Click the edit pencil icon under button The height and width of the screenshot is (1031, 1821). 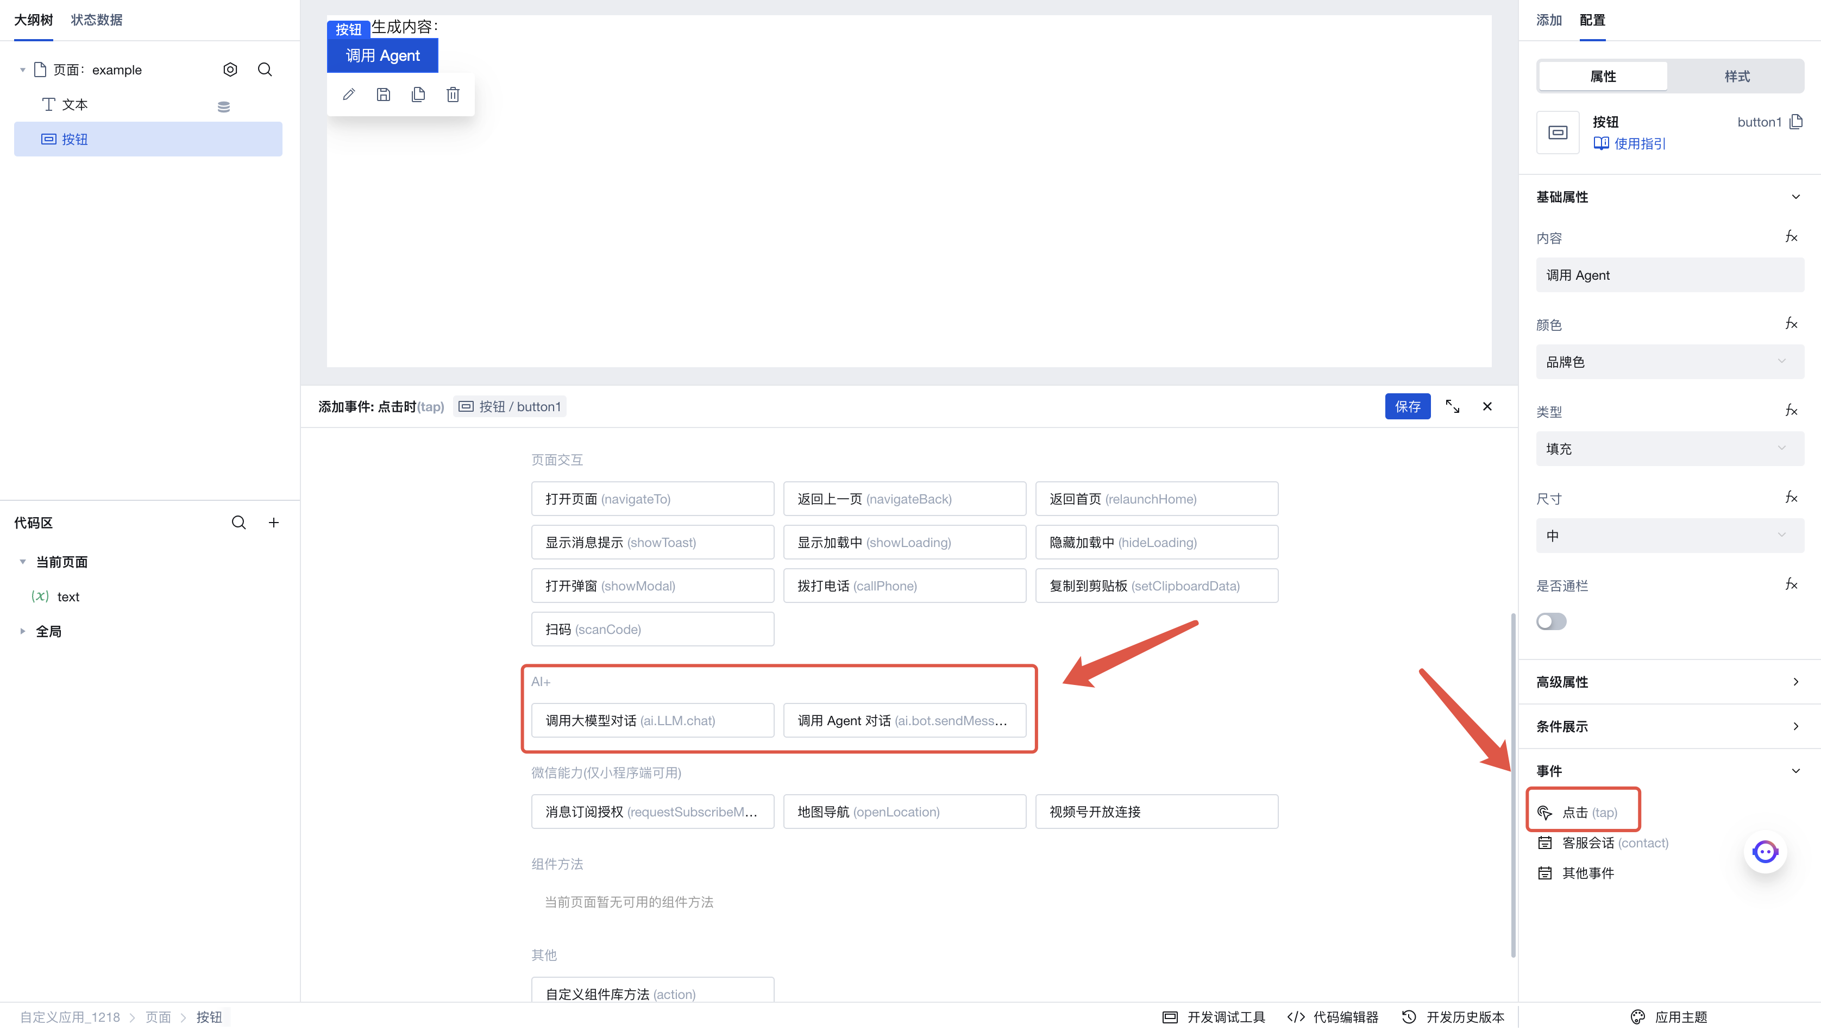[348, 94]
